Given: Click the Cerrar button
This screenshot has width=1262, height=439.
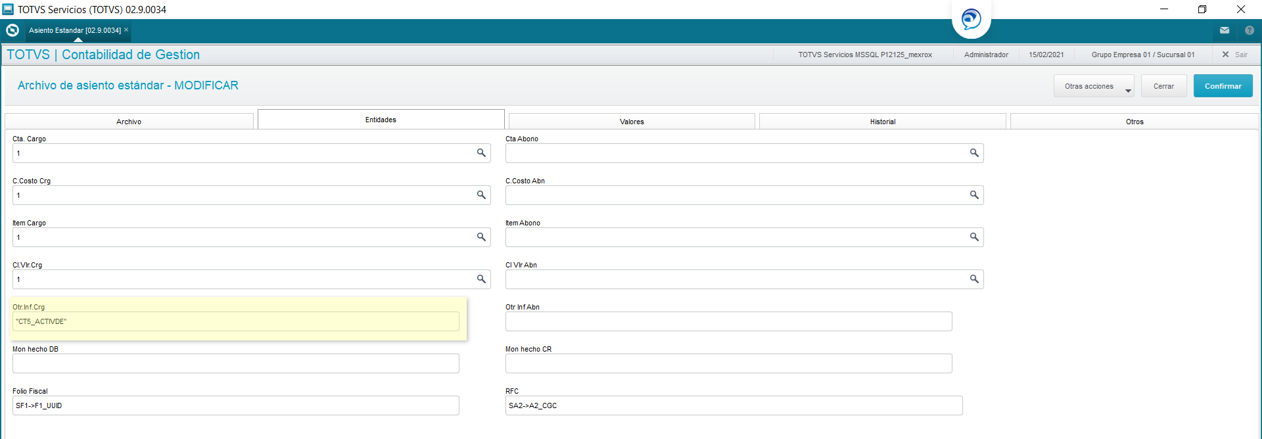Looking at the screenshot, I should [1163, 86].
